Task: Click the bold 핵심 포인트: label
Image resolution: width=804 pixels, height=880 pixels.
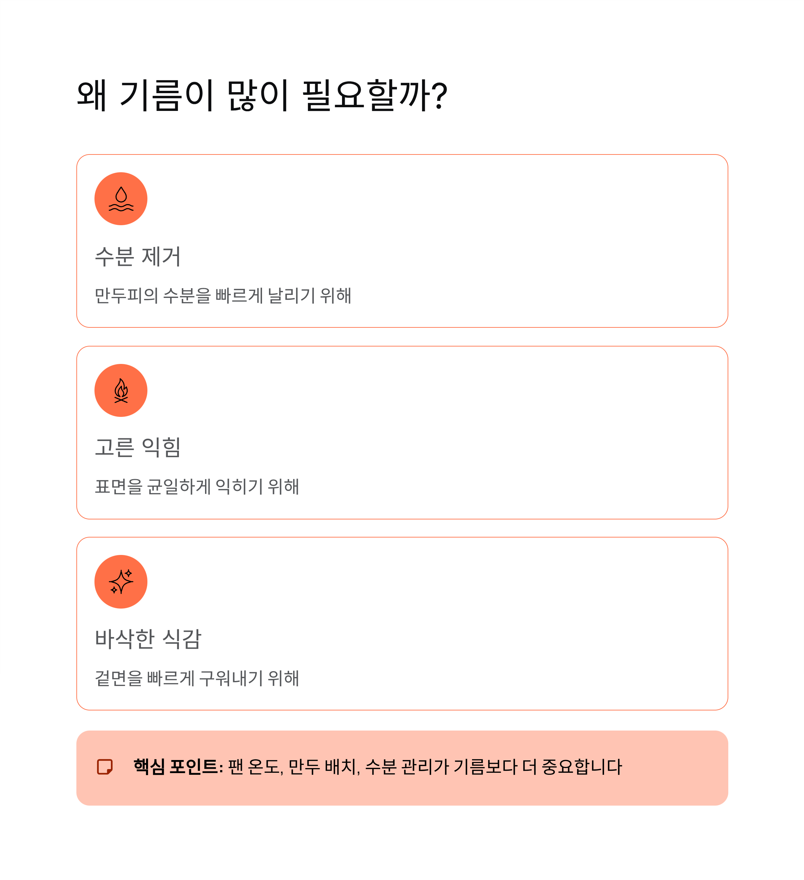Action: click(x=179, y=766)
